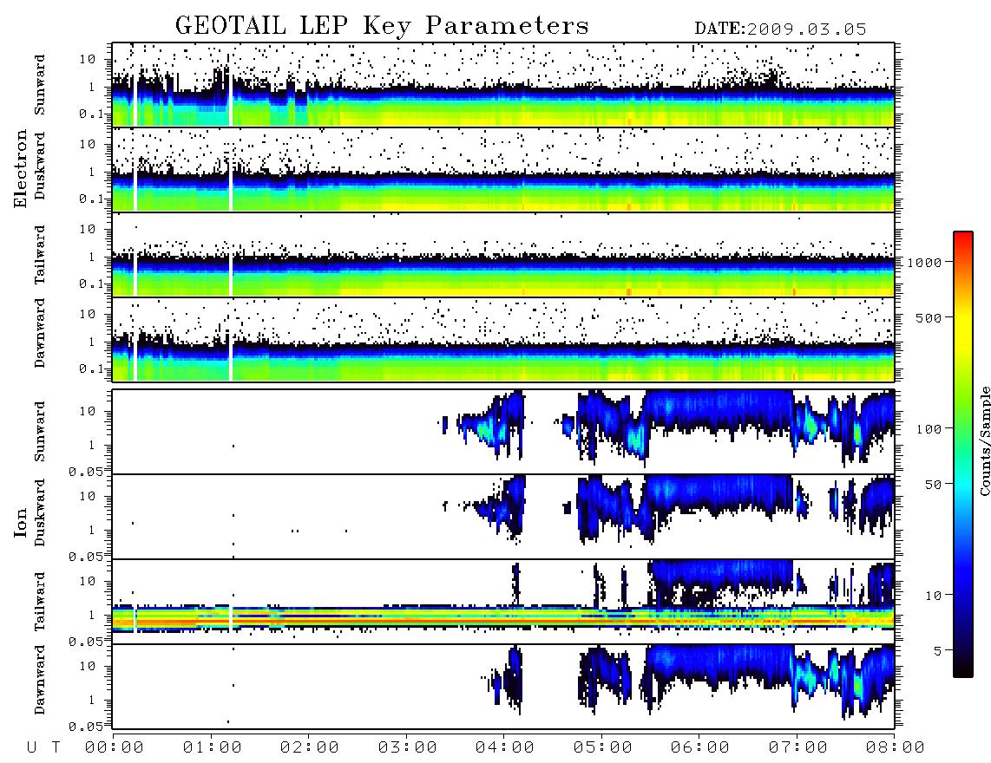Viewport: 991px width, 763px height.
Task: Select the "Ion" group axis label
Action: click(x=21, y=522)
